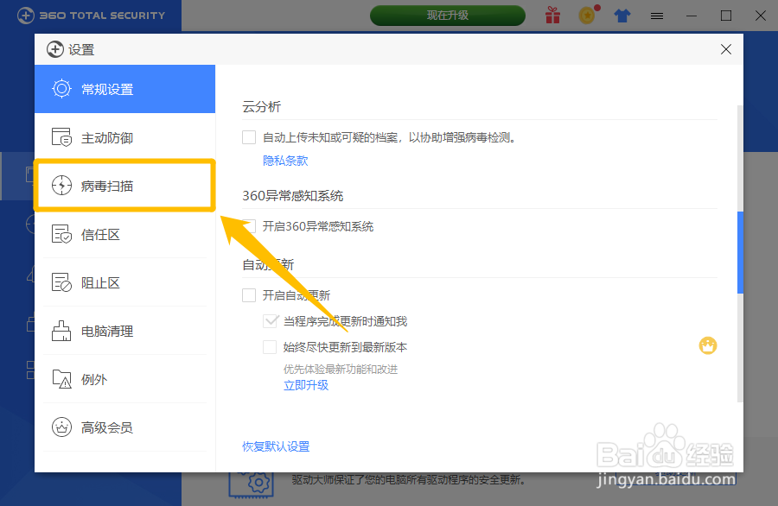Viewport: 778px width, 506px height.
Task: Click the 立即升级 upgrade now link
Action: coord(306,385)
